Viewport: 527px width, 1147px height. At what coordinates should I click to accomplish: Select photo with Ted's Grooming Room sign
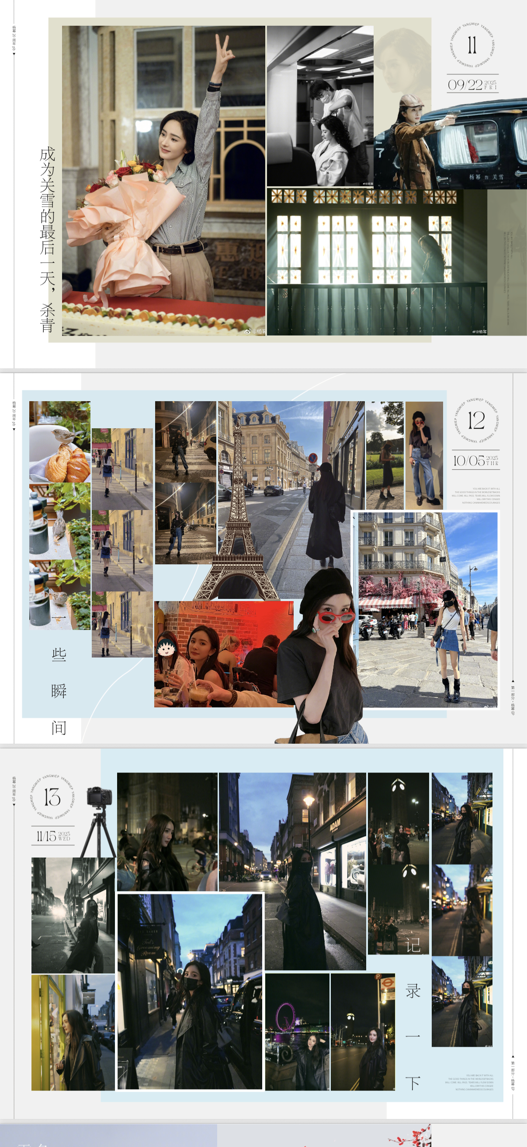click(x=190, y=992)
